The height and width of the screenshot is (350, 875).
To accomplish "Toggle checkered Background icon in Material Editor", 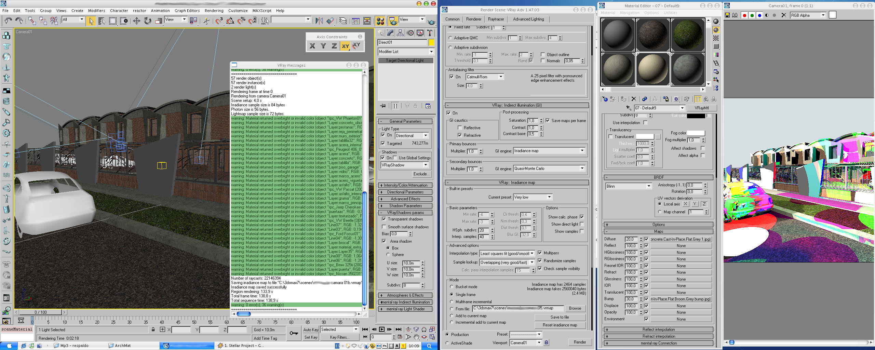I will [x=716, y=38].
